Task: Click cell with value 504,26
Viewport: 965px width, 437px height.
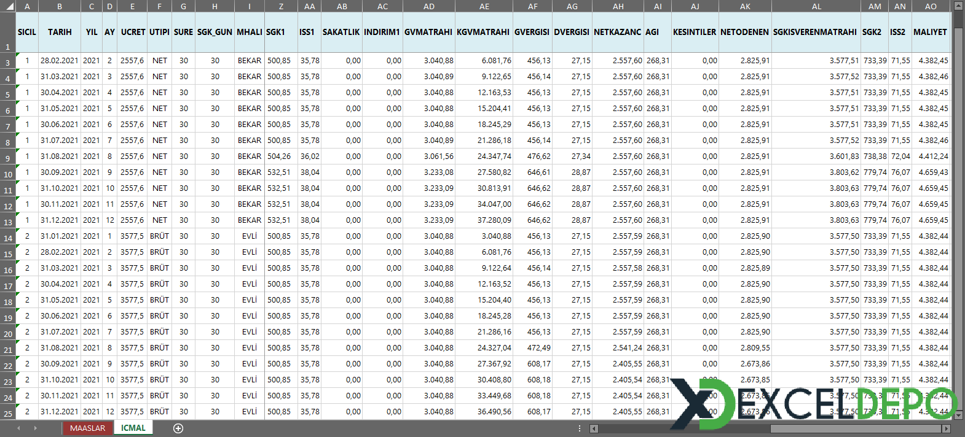Action: point(281,157)
